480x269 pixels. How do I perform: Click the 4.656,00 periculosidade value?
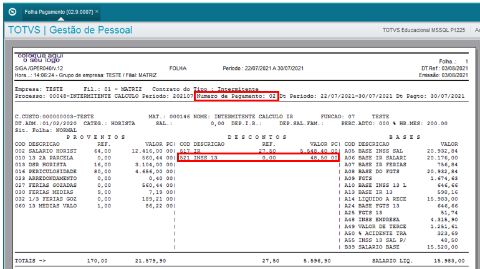click(x=149, y=171)
